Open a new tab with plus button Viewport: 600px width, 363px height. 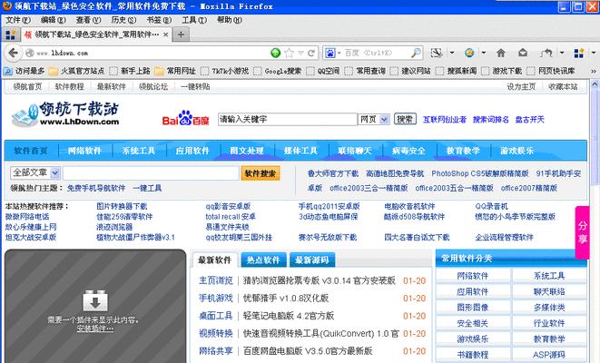tap(181, 34)
